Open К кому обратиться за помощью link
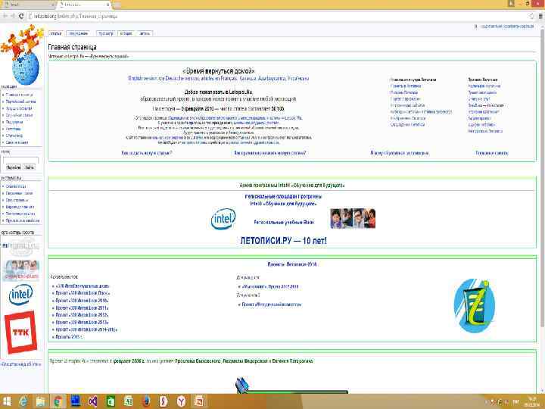545x409 pixels. tap(400, 153)
